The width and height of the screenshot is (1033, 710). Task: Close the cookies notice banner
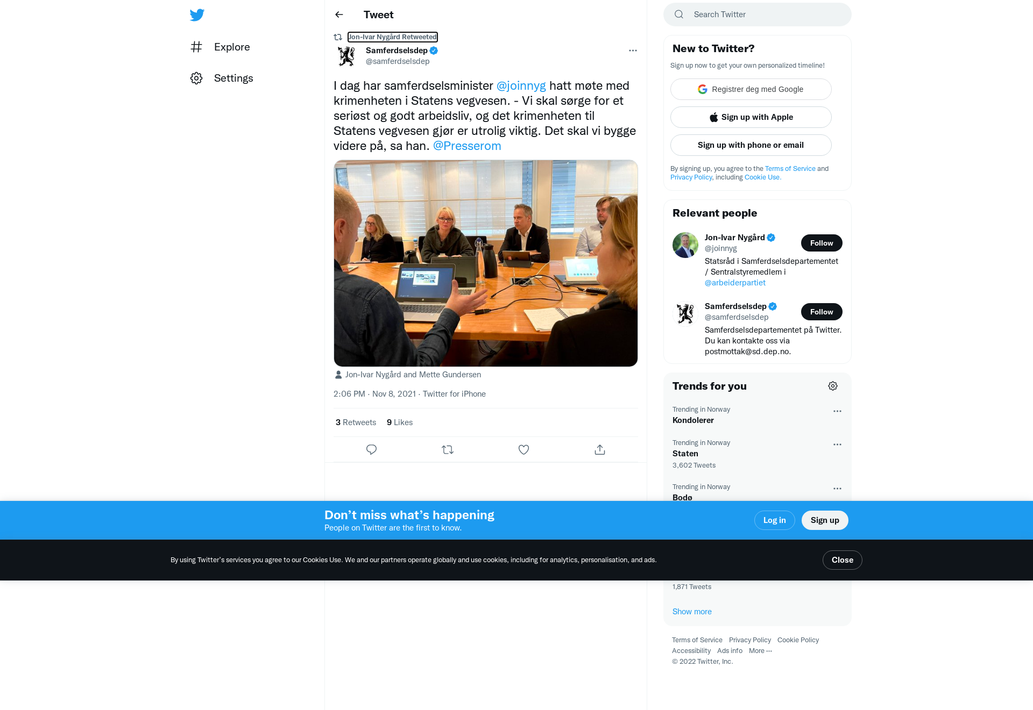click(x=842, y=560)
